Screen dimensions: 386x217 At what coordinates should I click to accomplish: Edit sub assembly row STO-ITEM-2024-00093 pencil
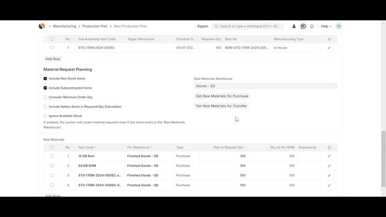329,48
